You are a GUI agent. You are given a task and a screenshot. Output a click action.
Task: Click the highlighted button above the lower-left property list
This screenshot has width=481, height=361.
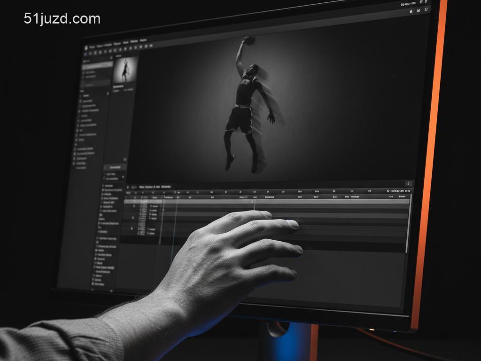(115, 167)
